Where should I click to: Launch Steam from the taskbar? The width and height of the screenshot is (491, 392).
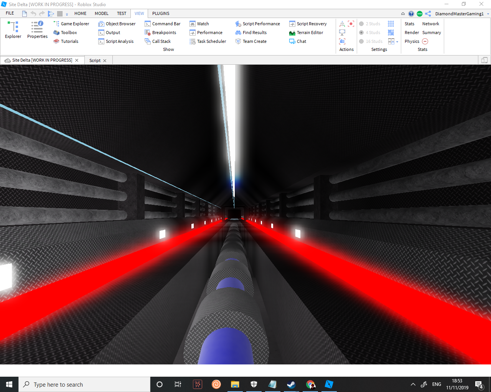[x=291, y=384]
